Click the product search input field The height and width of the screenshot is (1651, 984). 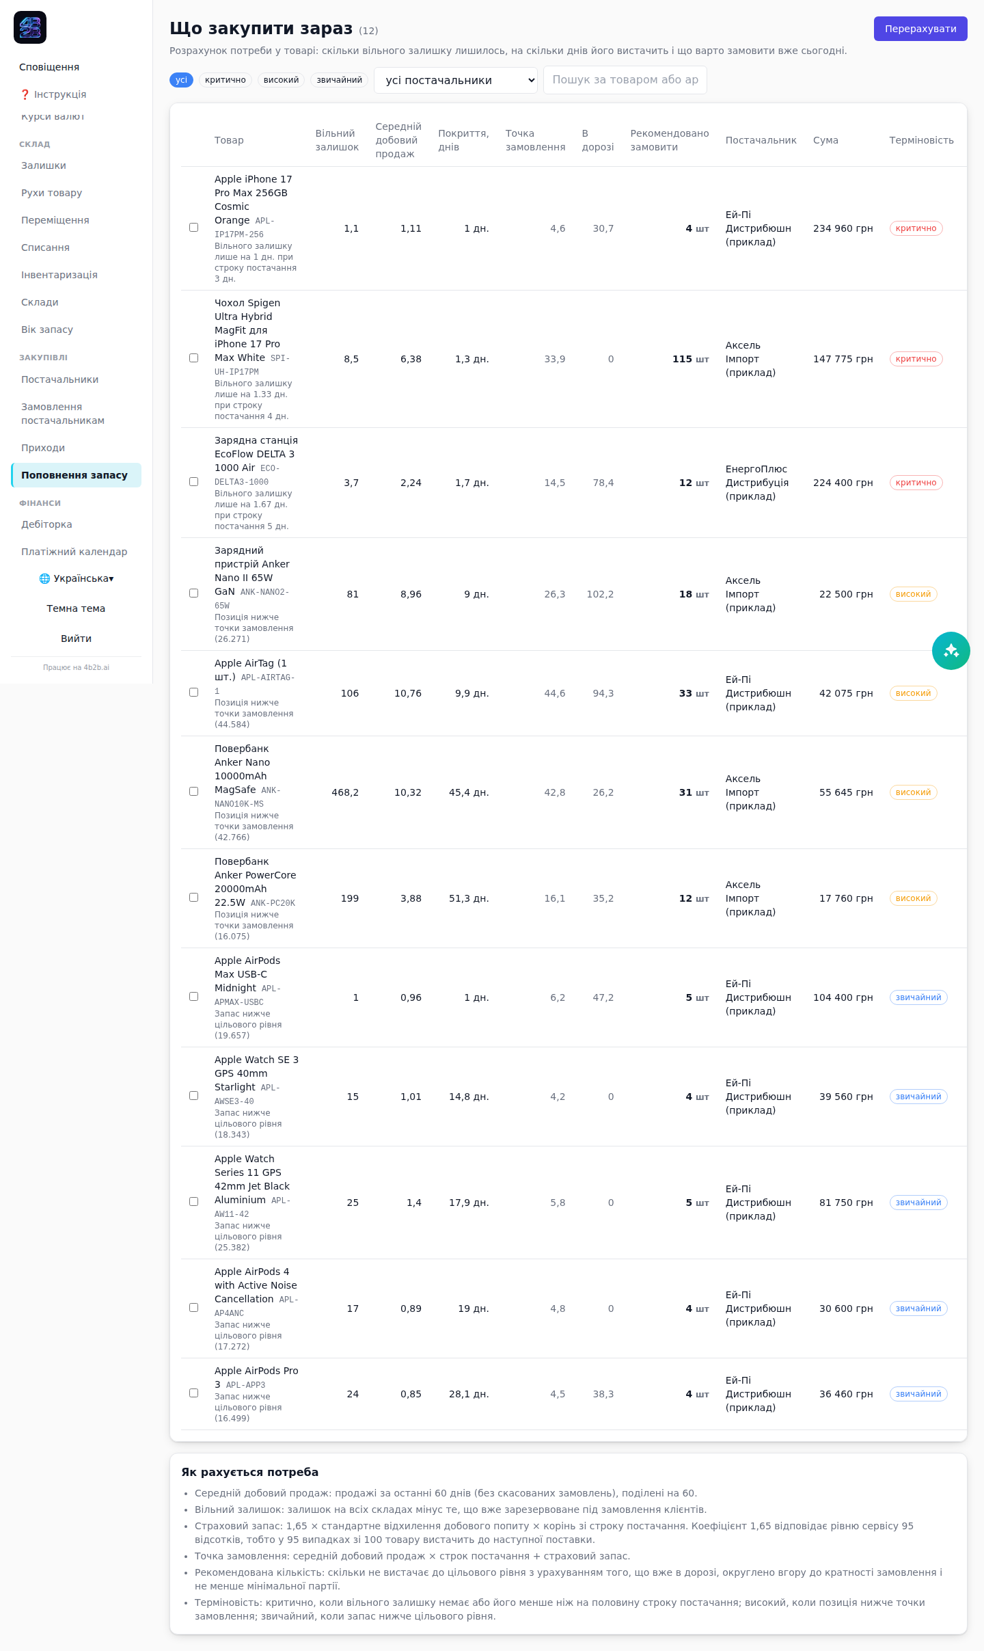point(625,80)
